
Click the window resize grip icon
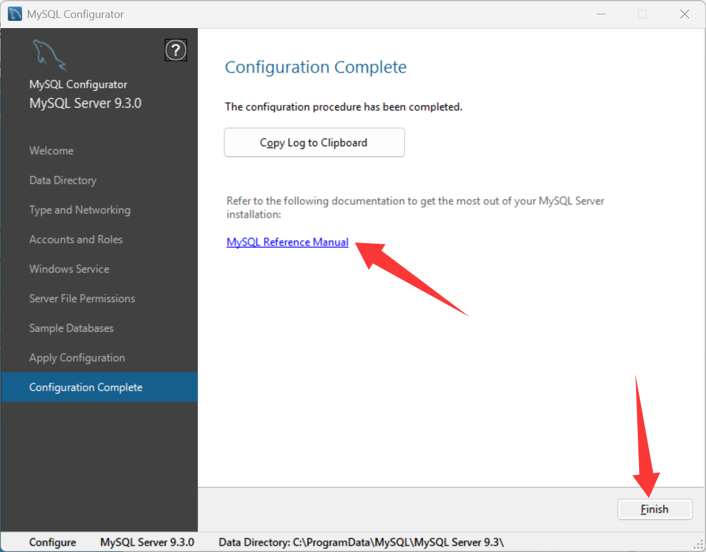698,544
